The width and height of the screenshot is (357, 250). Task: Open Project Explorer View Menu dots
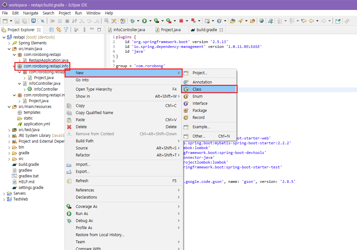(x=84, y=30)
